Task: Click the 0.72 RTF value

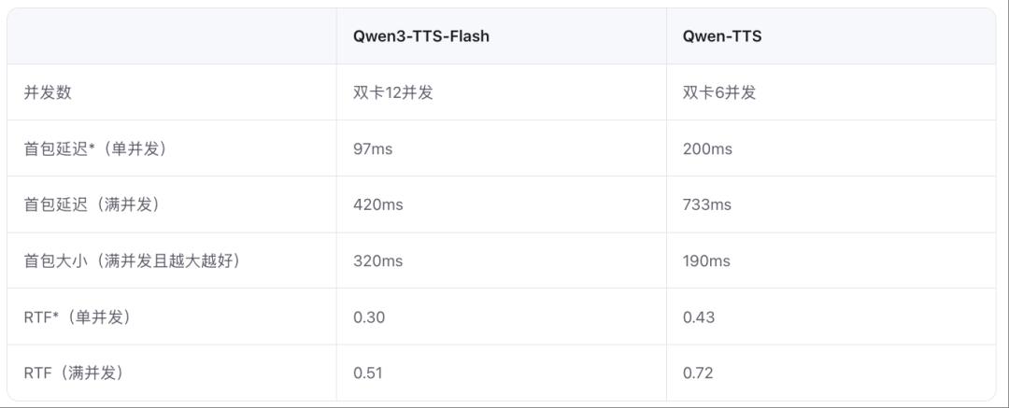Action: pos(697,373)
